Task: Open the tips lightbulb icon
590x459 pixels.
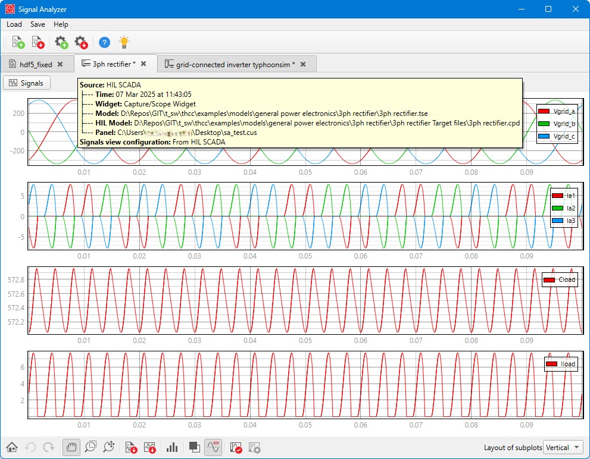Action: [124, 42]
